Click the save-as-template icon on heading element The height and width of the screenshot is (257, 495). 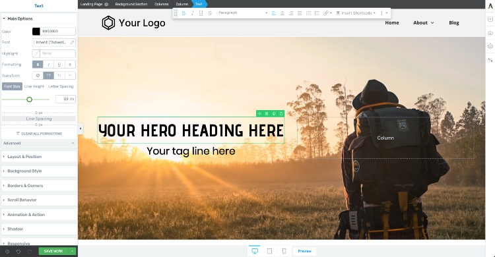point(267,113)
